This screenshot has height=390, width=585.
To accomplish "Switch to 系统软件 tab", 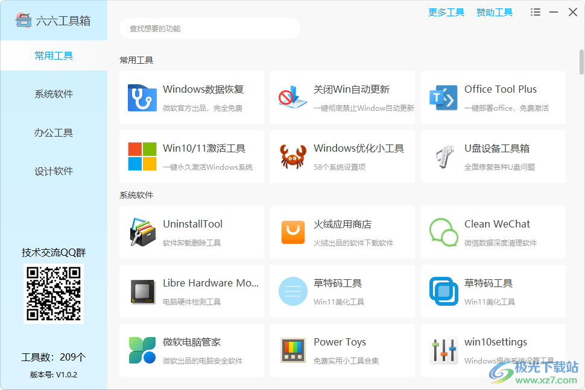I will (x=54, y=94).
